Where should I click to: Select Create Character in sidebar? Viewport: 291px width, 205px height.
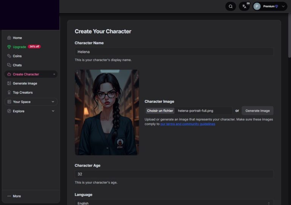(26, 74)
